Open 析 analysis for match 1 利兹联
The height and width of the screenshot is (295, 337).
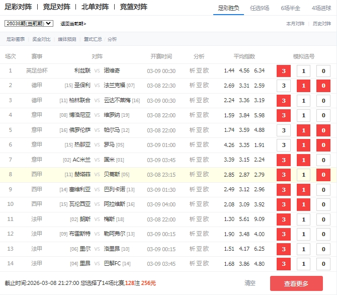click(192, 71)
